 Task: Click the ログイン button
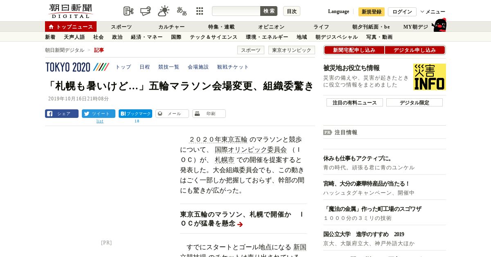point(402,12)
